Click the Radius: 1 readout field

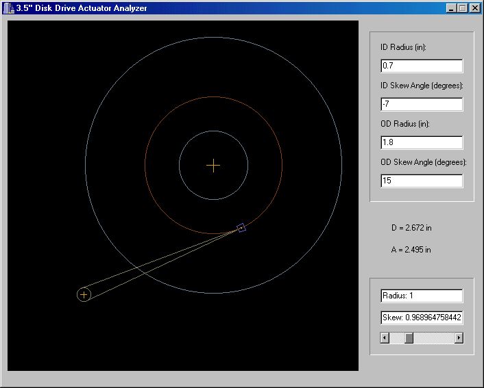pos(422,296)
